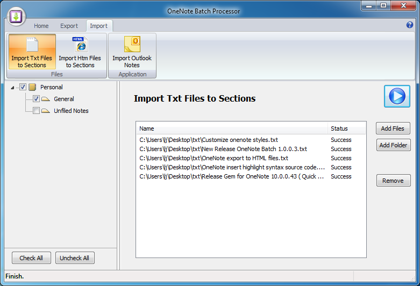
Task: Select the Unfiled Notes section label
Action: pos(71,111)
